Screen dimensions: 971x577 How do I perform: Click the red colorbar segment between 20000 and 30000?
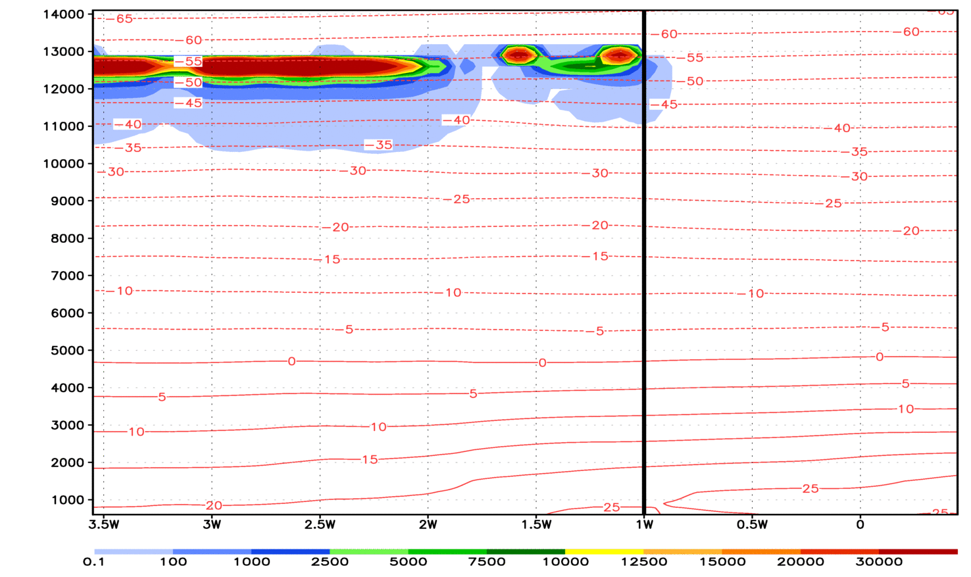tap(839, 551)
